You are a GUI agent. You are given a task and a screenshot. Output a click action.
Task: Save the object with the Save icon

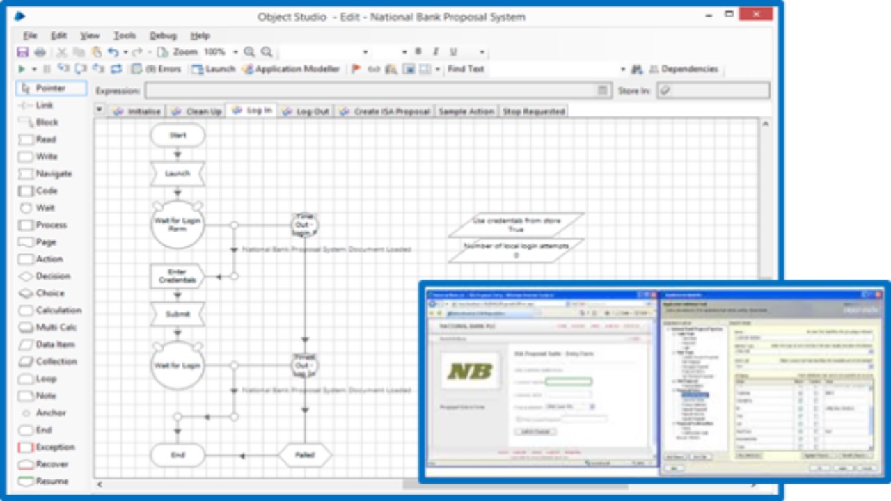point(22,52)
